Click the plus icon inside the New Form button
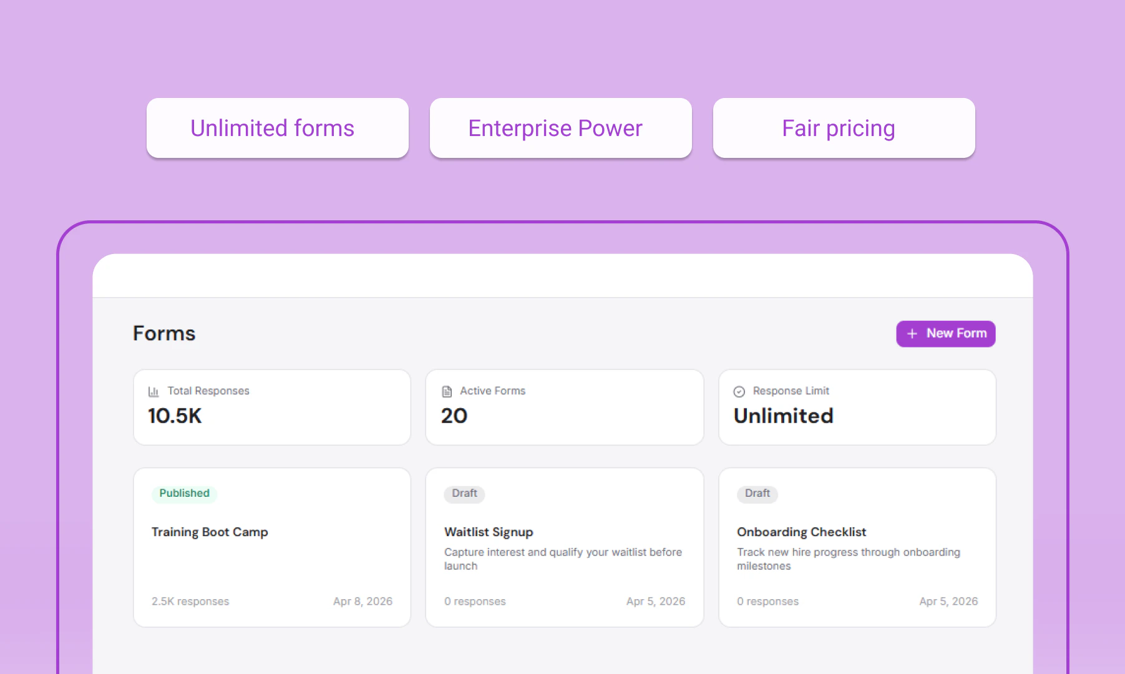 [912, 334]
